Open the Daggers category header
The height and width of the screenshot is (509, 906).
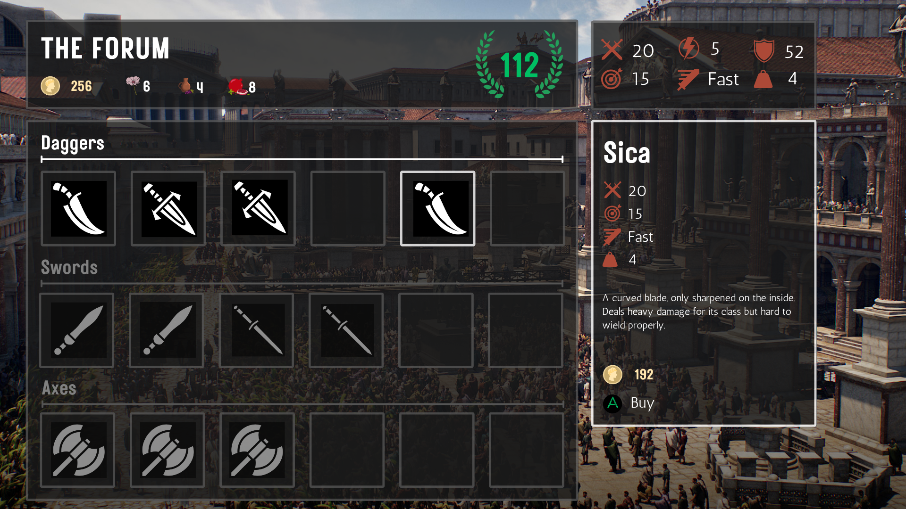[73, 143]
